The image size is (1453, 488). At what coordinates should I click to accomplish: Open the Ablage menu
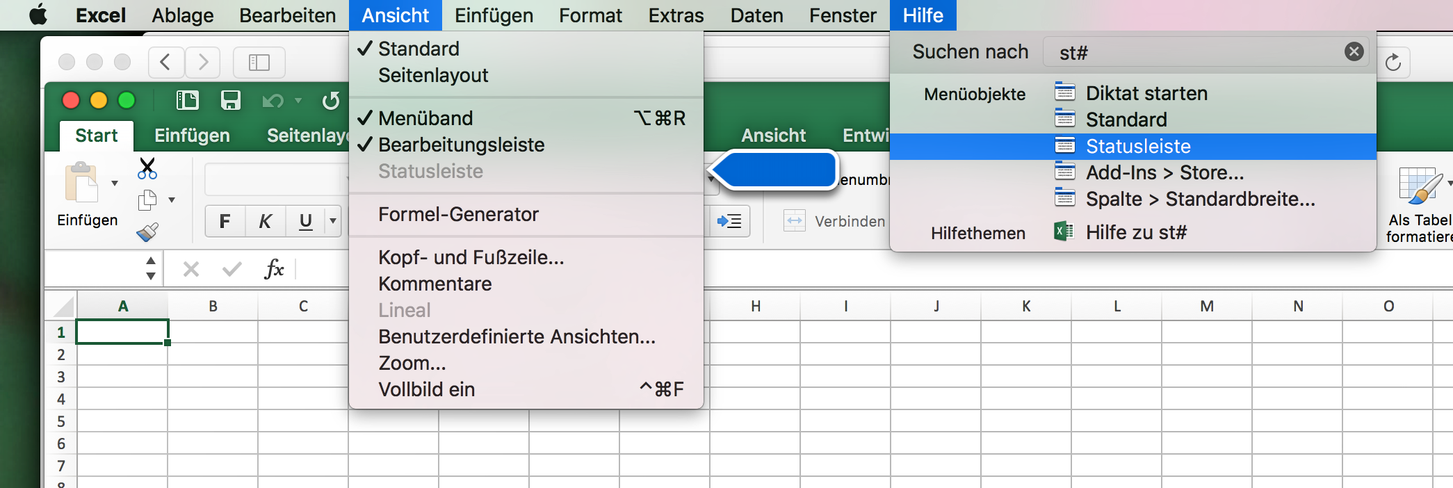point(183,15)
